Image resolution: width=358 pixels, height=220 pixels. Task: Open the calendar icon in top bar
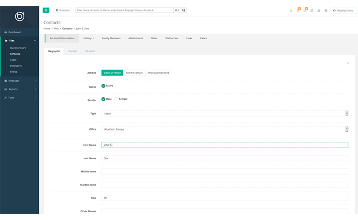[312, 11]
